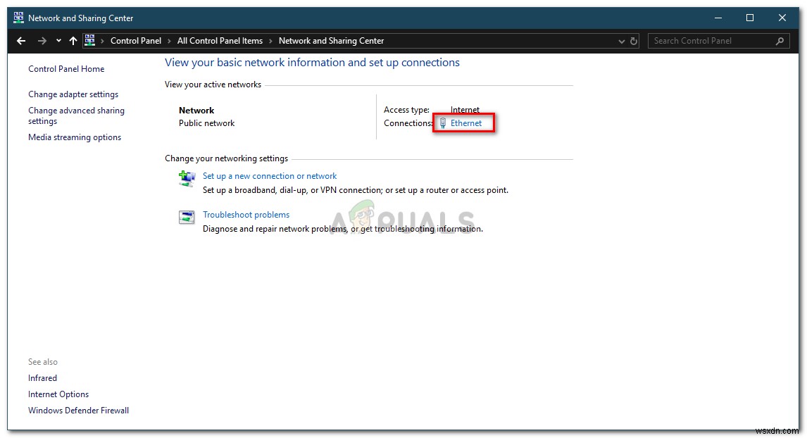Open the address bar history dropdown
Image resolution: width=807 pixels, height=438 pixels.
click(x=620, y=40)
